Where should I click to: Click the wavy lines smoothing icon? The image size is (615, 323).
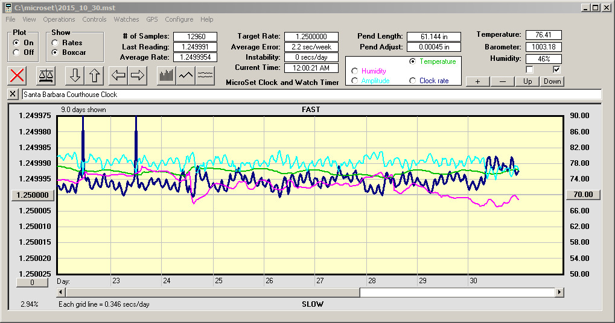(x=205, y=75)
